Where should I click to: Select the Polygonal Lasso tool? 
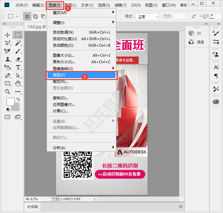(x=8, y=43)
